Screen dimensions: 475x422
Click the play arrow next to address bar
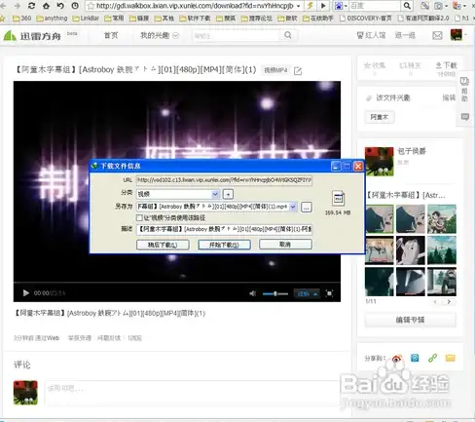click(x=323, y=6)
